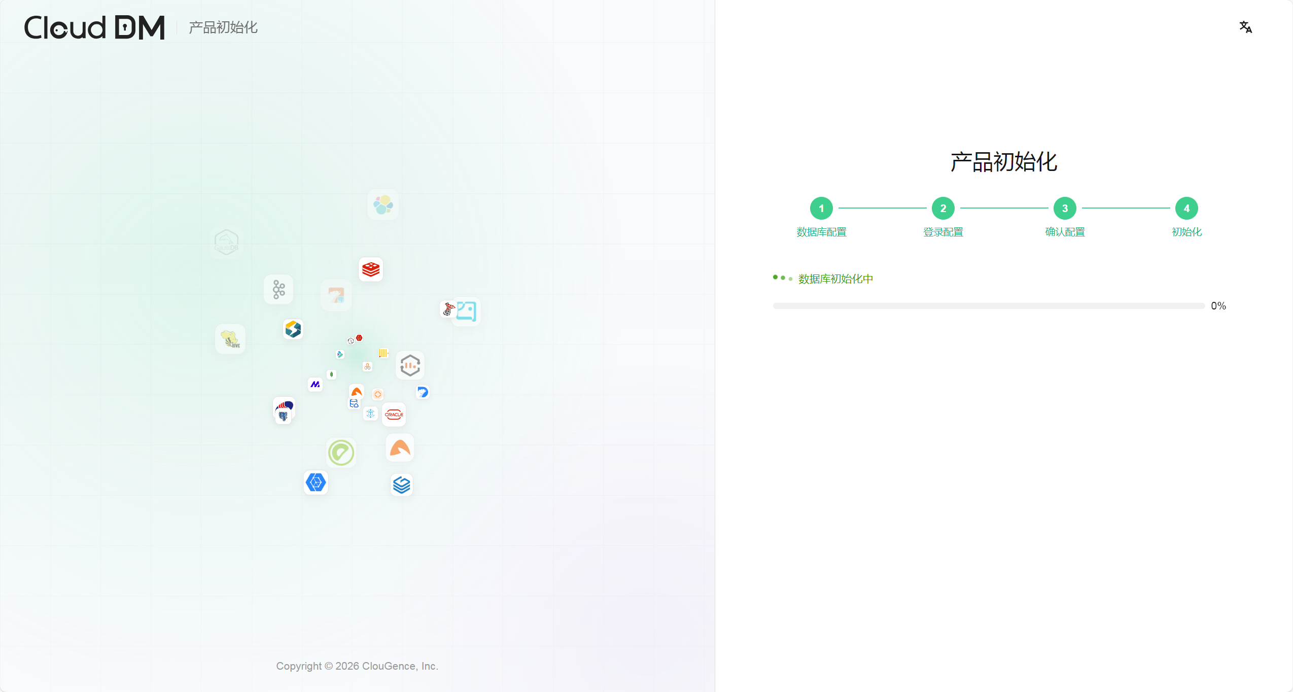Click the Oracle database icon
1293x692 pixels.
[394, 414]
